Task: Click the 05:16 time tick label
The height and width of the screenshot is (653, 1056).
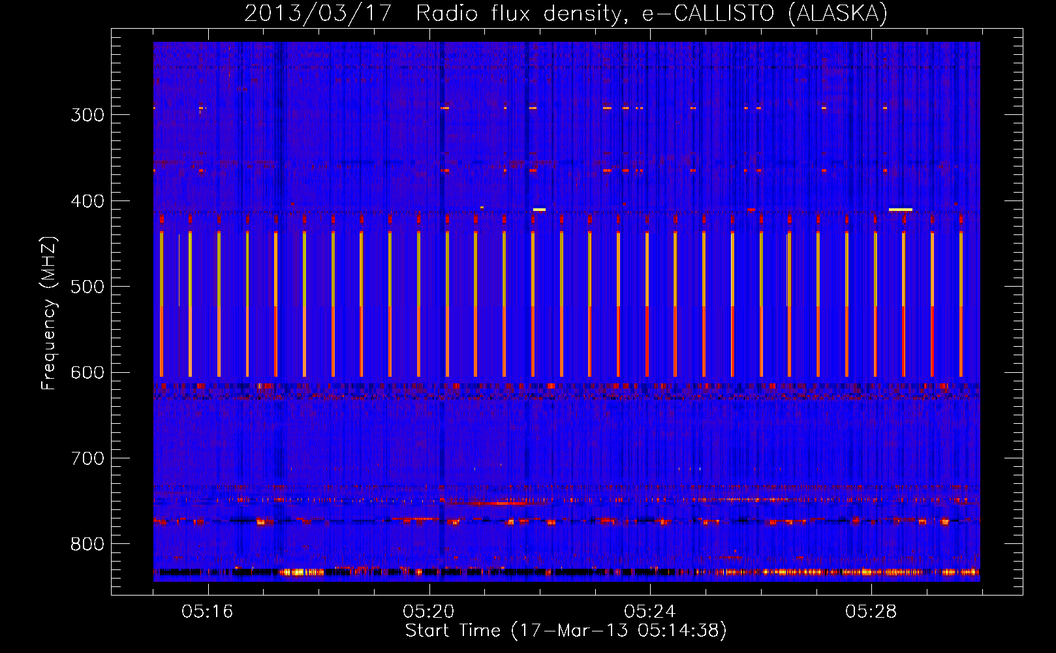Action: [x=208, y=612]
